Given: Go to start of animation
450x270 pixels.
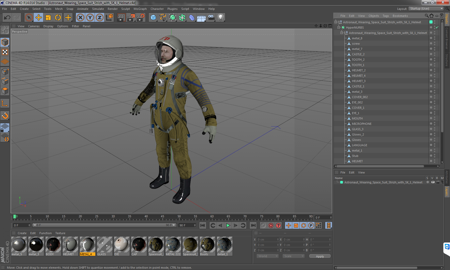Looking at the screenshot, I should pos(203,225).
